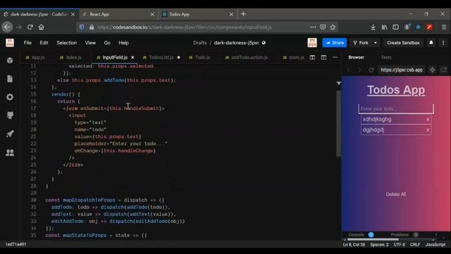Image resolution: width=451 pixels, height=254 pixels.
Task: Reload the page with the refresh icon
Action: point(30,27)
